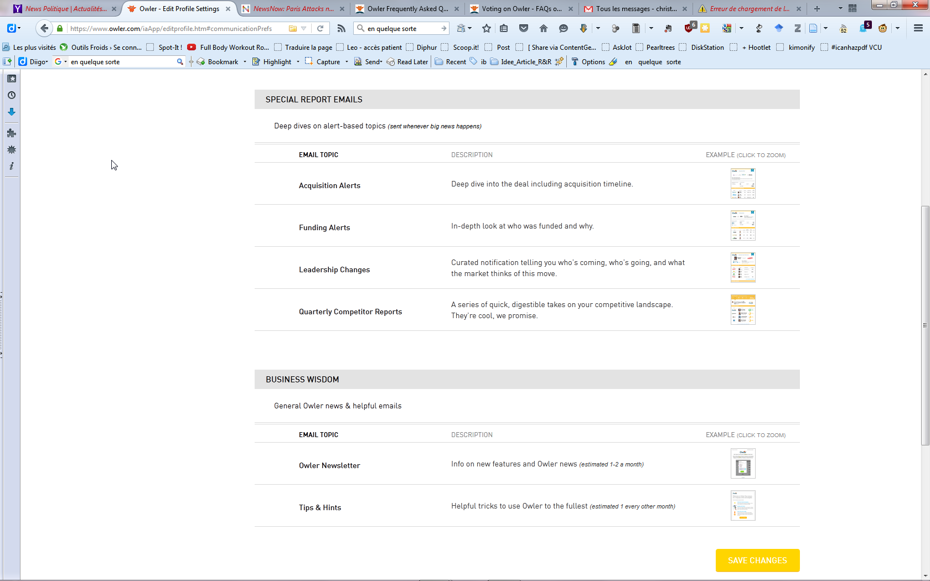Open the all tabs grid icon
The image size is (930, 581).
click(852, 9)
